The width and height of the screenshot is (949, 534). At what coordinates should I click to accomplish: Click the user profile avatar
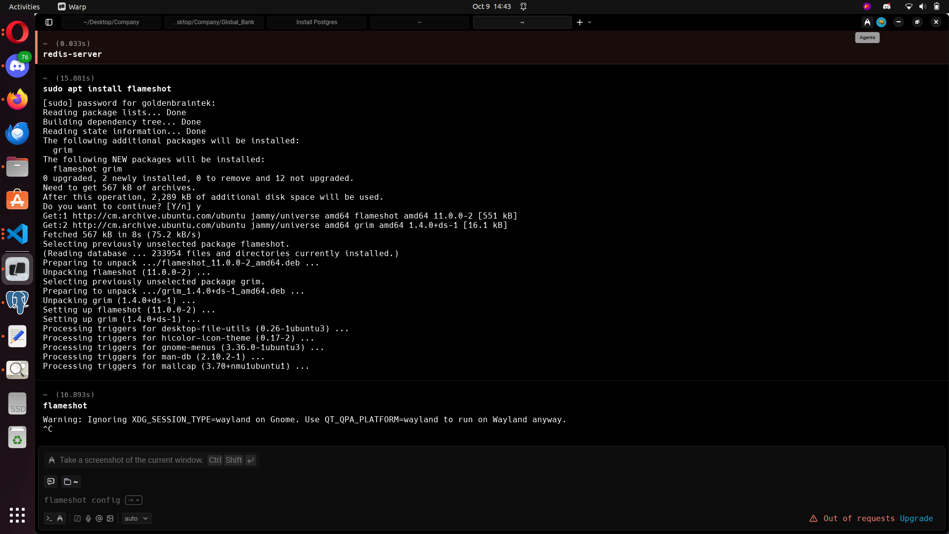[x=881, y=22]
